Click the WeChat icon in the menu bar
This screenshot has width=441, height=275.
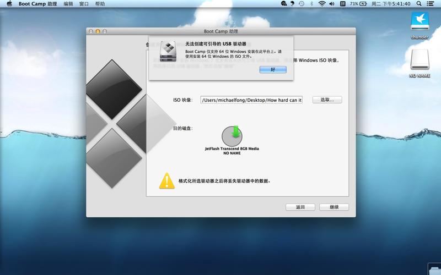[284, 4]
